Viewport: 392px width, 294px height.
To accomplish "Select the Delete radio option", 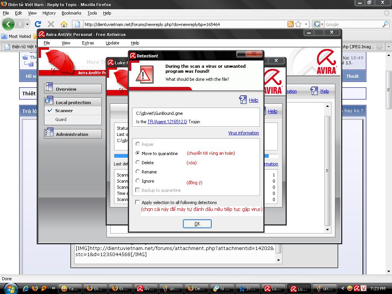I will click(137, 162).
